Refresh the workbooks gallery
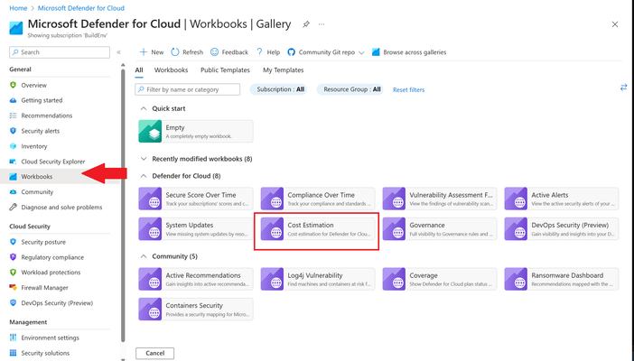 [187, 52]
